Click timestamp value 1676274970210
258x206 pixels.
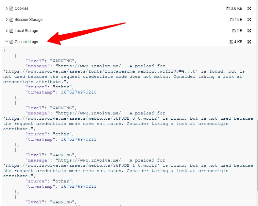(x=79, y=92)
